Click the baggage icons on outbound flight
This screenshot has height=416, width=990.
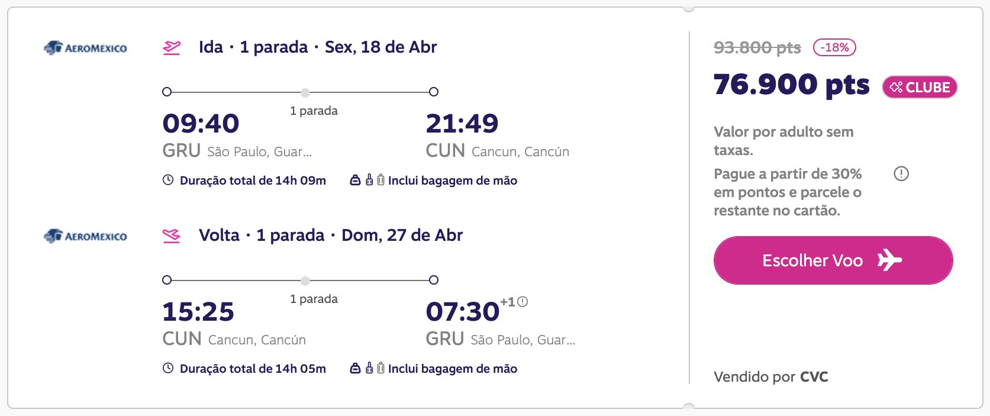click(x=367, y=180)
